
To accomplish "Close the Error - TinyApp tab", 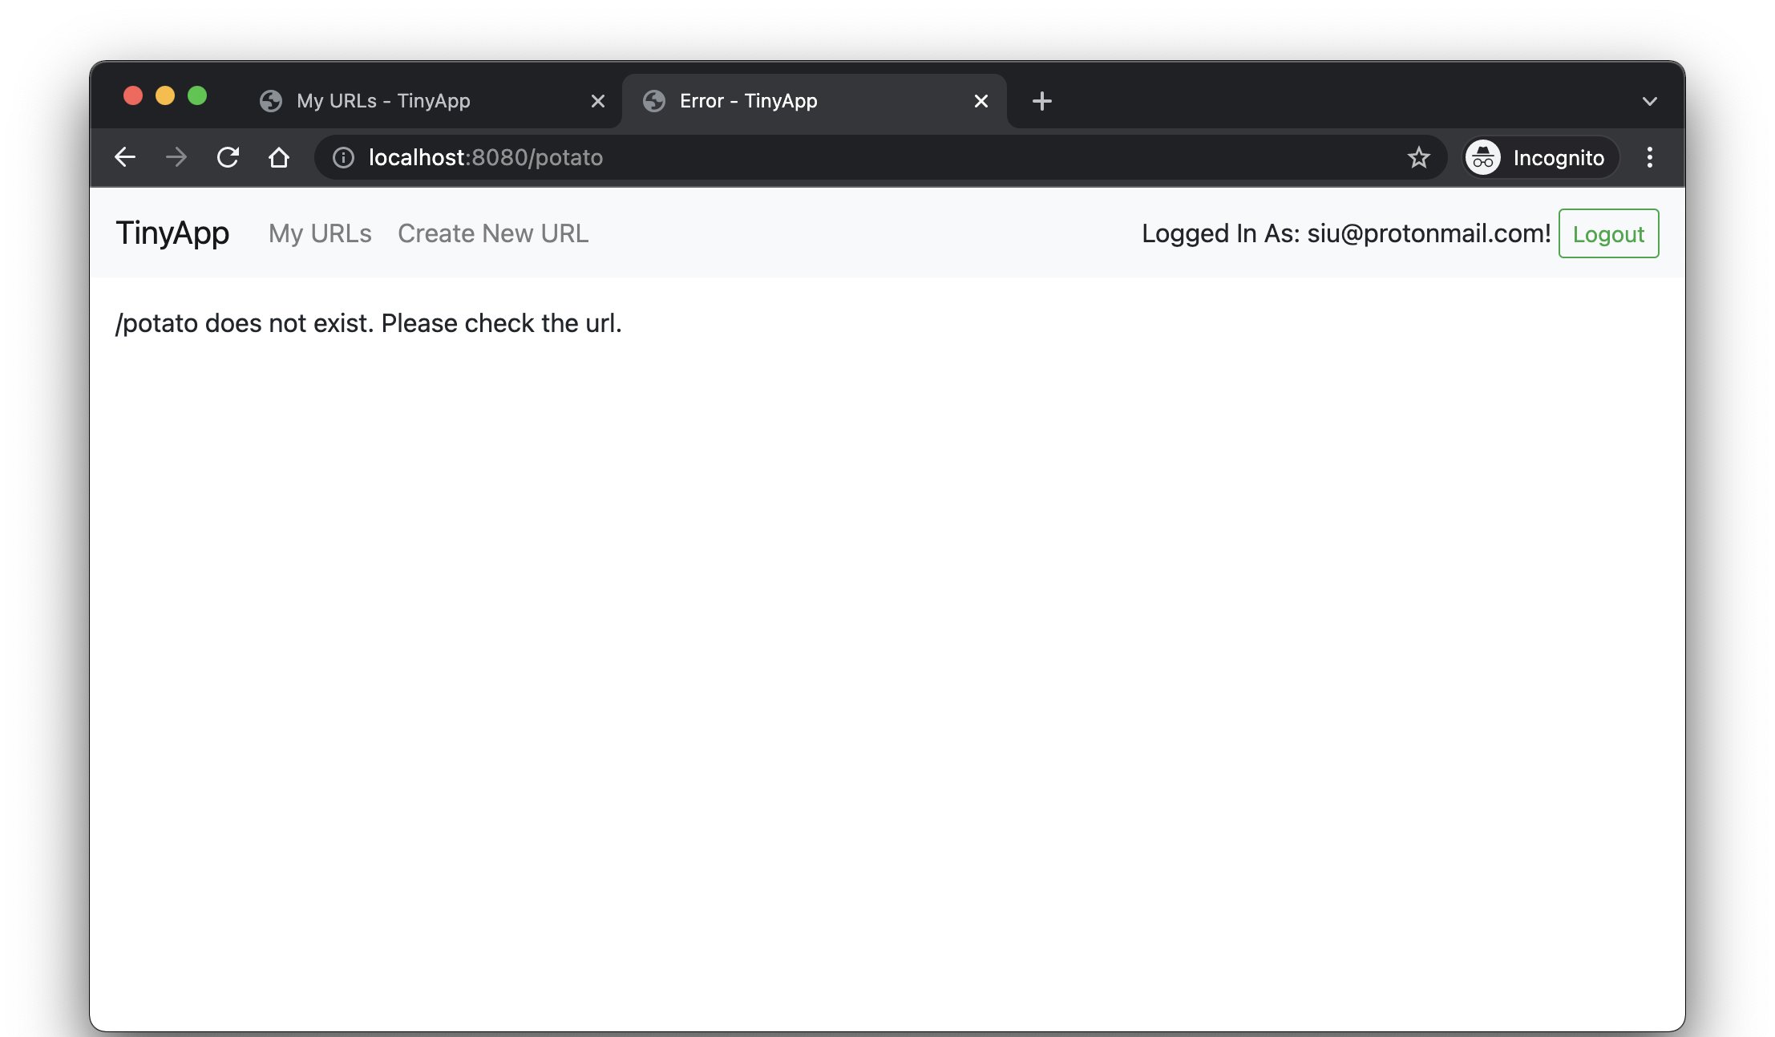I will 980,101.
